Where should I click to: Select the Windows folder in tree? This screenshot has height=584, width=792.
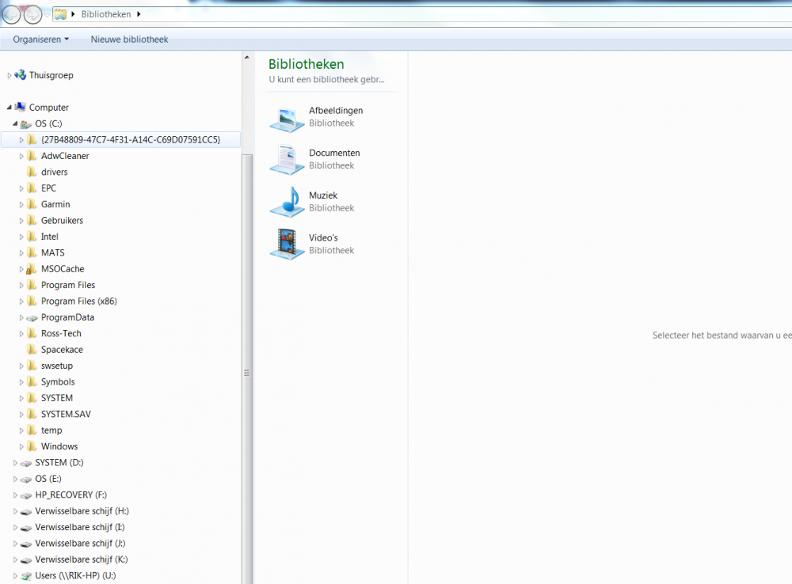(x=59, y=446)
